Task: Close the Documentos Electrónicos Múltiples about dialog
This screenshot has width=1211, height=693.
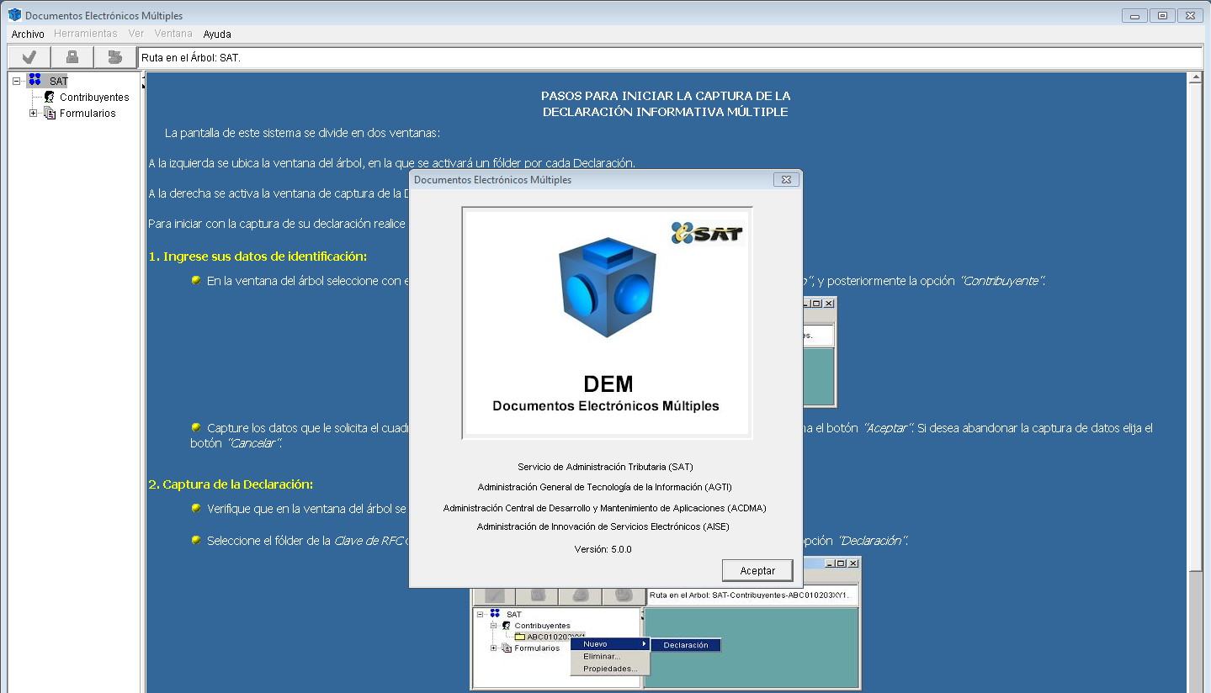Action: tap(785, 180)
